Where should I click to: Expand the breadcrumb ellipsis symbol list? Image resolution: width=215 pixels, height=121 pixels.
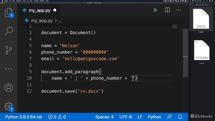point(60,21)
